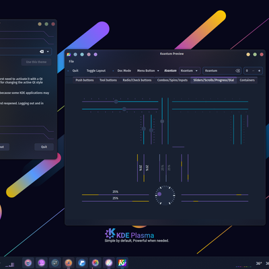Switch to the Kv Kvantum Preview taskbar icon
The height and width of the screenshot is (269, 269).
[122, 262]
